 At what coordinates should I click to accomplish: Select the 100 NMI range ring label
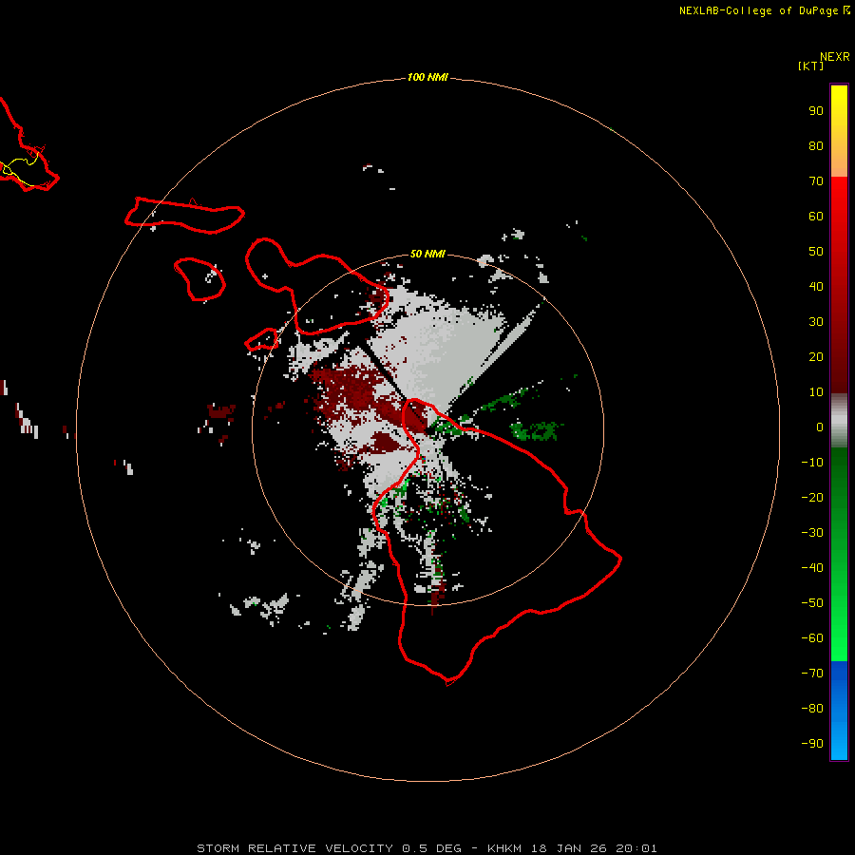[x=427, y=77]
